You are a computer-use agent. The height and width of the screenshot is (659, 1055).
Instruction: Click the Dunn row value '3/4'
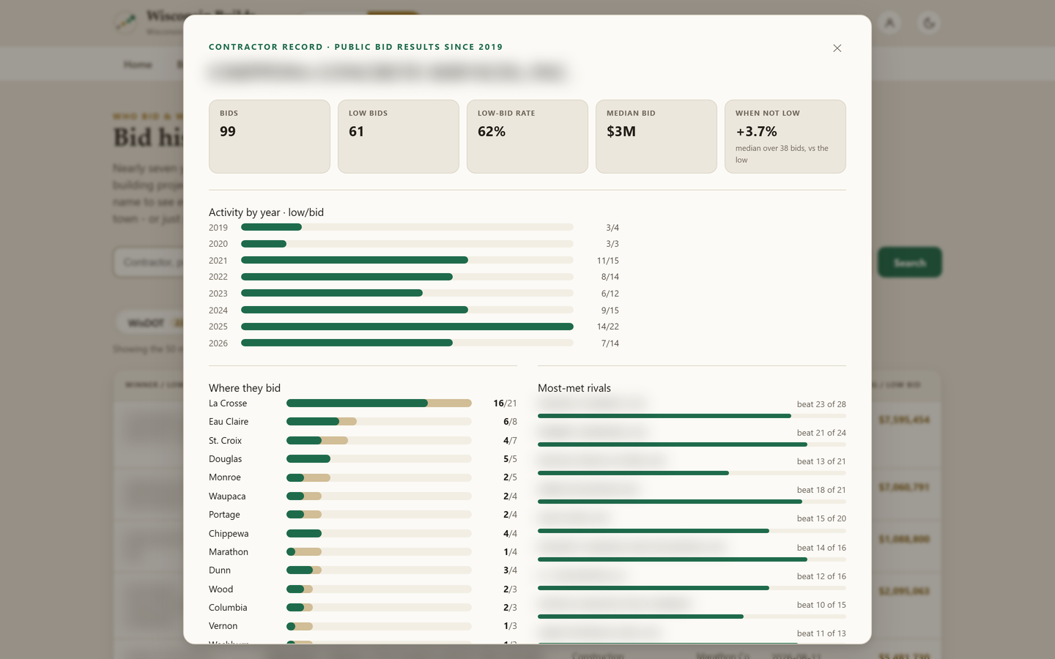510,570
